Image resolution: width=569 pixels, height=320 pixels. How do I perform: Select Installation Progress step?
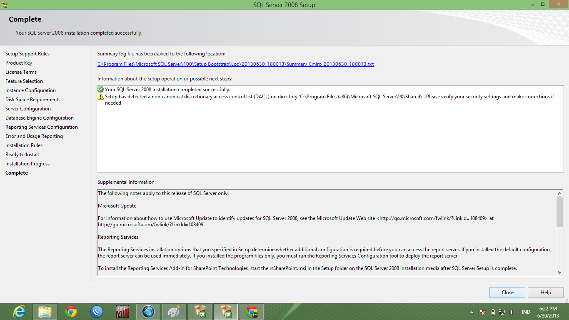pyautogui.click(x=27, y=164)
